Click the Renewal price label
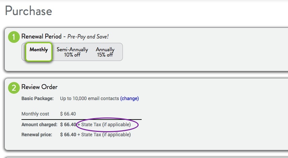288x158 pixels. coord(37,135)
